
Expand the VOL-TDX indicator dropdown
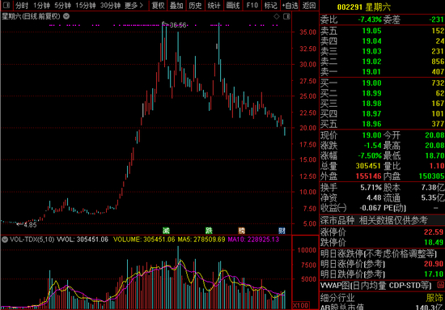(4, 240)
